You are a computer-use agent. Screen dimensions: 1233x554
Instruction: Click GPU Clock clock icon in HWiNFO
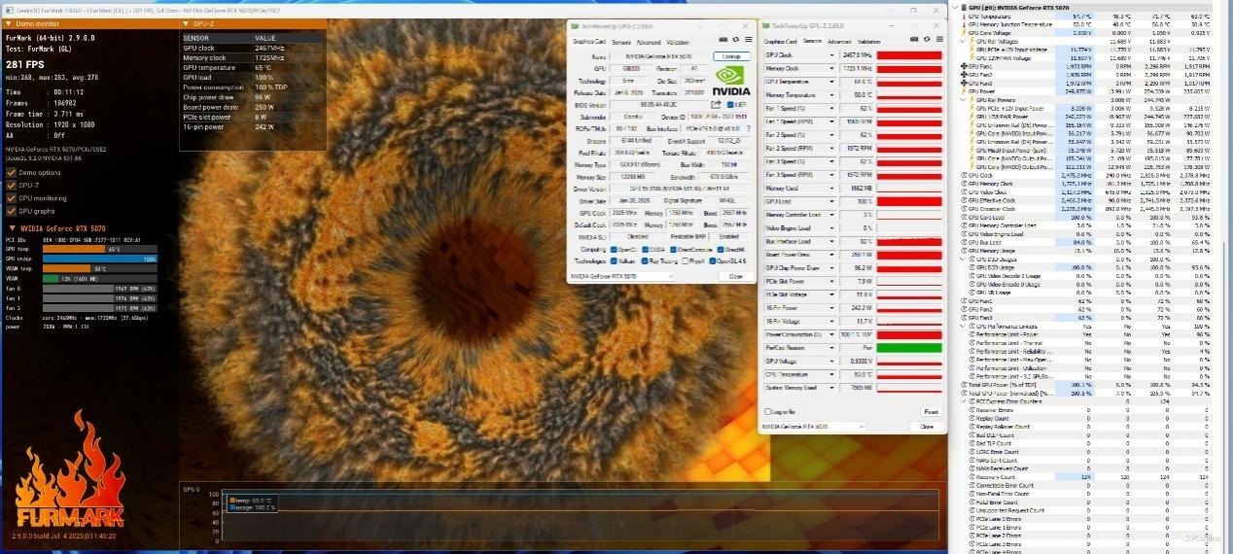tap(964, 176)
